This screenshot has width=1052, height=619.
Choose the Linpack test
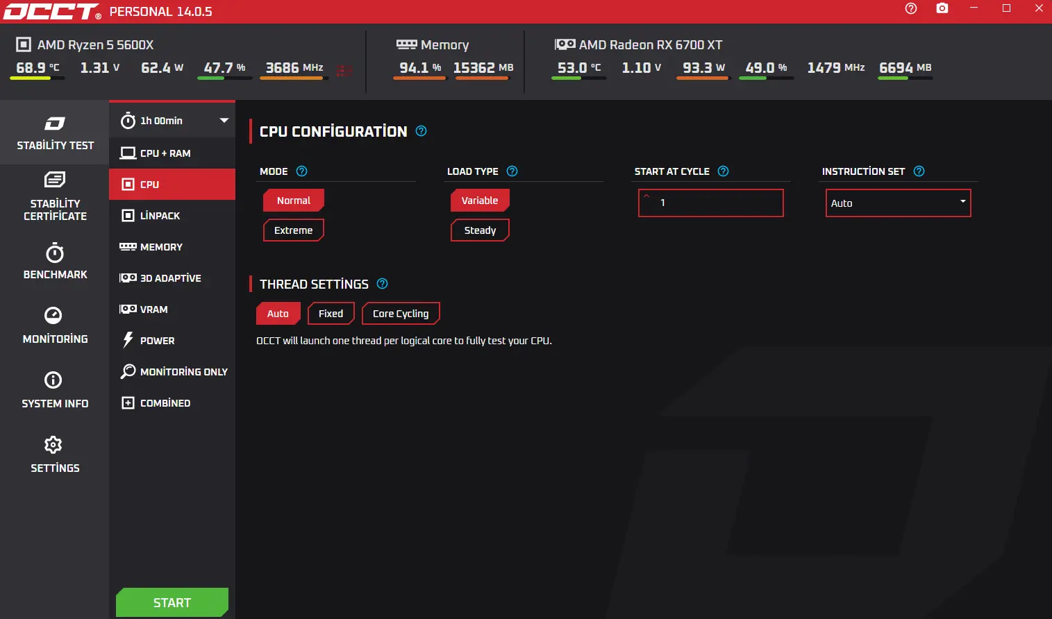click(172, 215)
